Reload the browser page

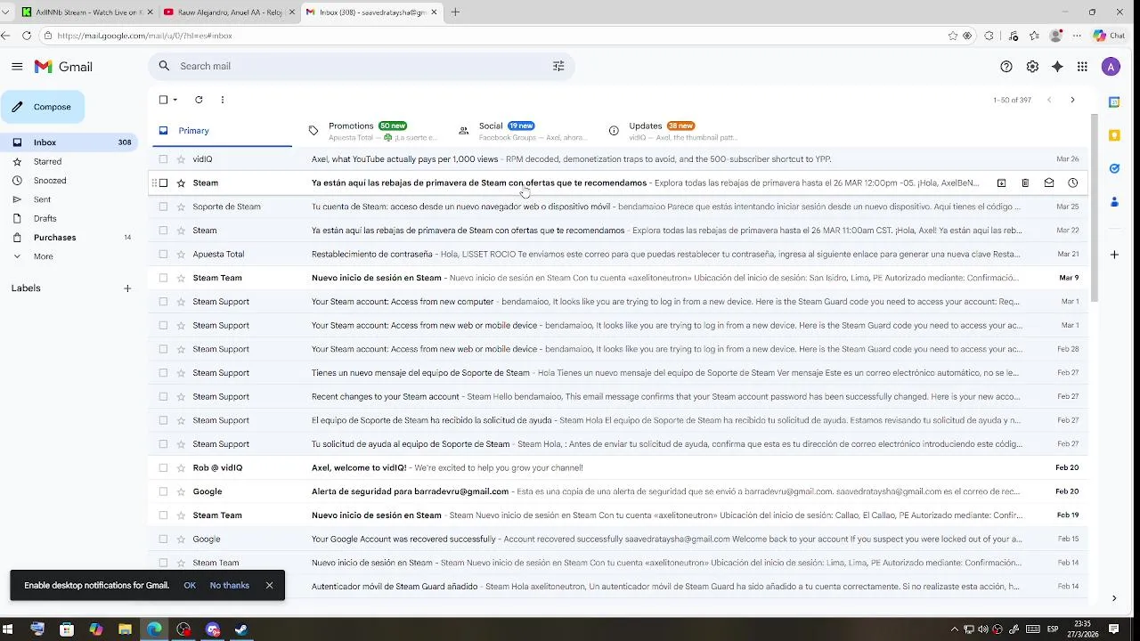point(27,36)
